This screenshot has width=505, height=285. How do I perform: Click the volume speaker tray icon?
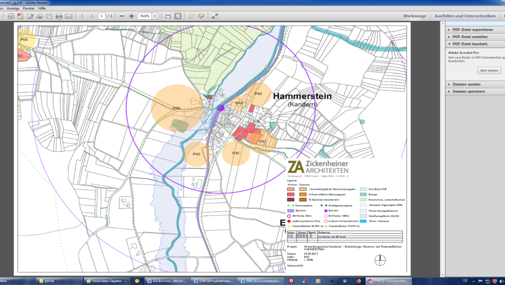pyautogui.click(x=501, y=281)
